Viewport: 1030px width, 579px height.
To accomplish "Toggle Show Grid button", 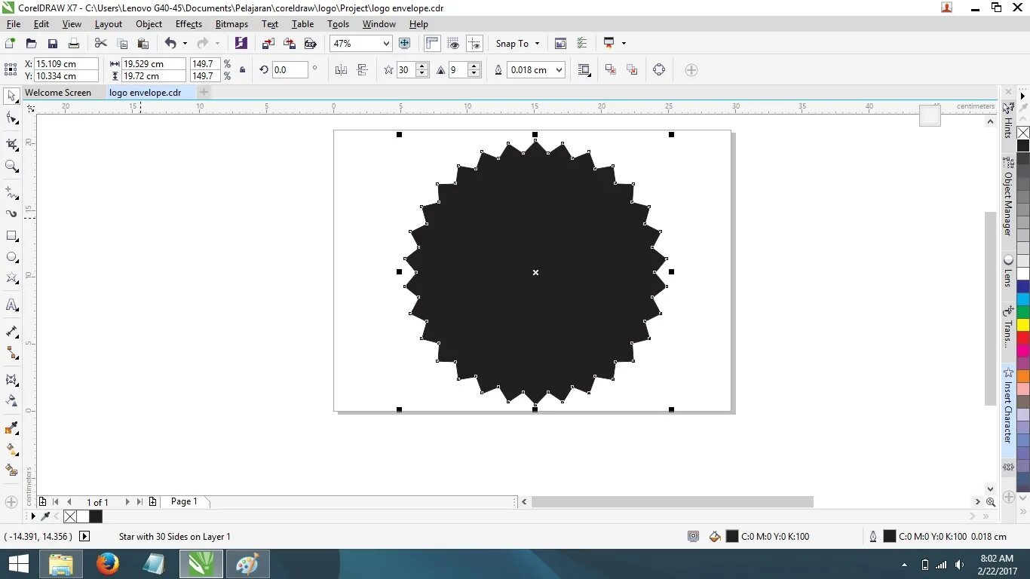I will [453, 44].
